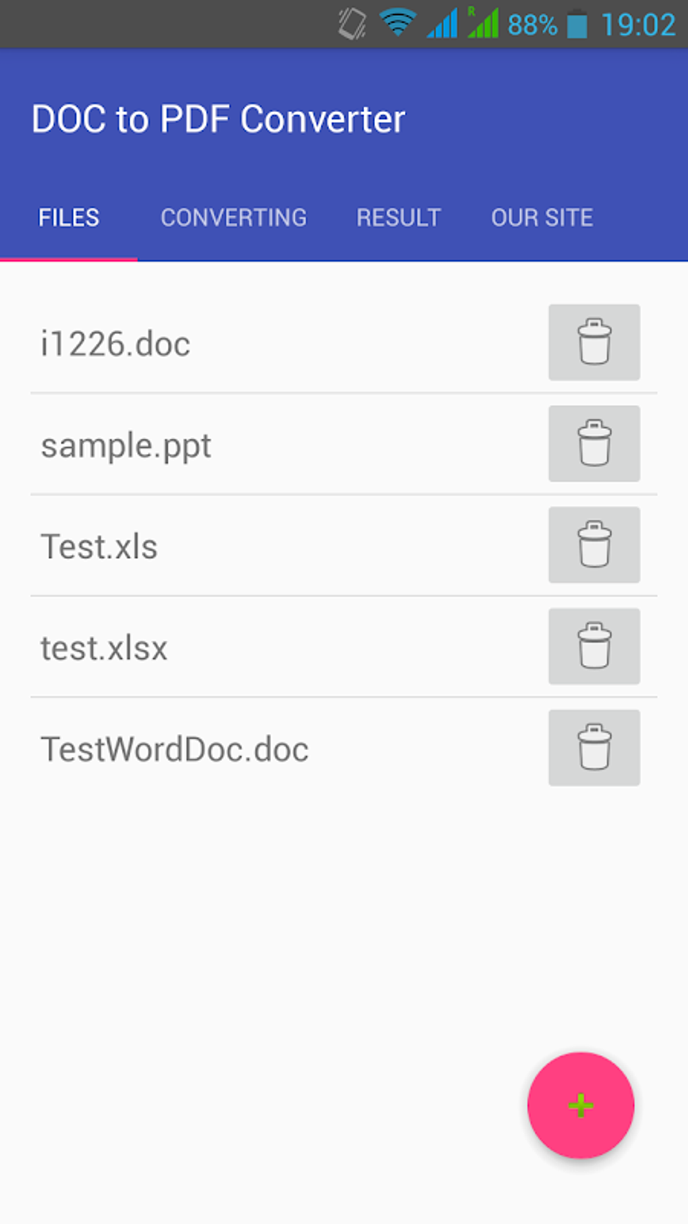Tap the DOC to PDF Converter title
The width and height of the screenshot is (688, 1224).
tap(219, 119)
